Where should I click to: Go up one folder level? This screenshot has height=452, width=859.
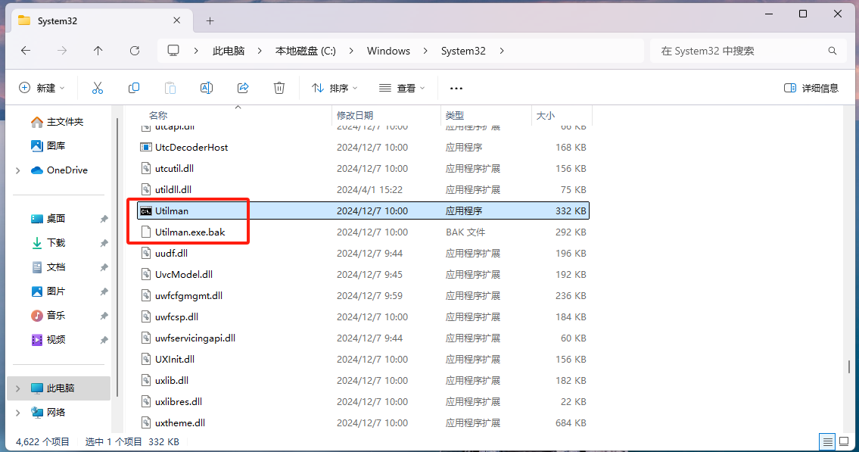click(x=98, y=51)
